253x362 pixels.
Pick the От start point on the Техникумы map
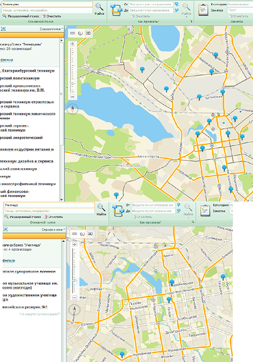177,4
